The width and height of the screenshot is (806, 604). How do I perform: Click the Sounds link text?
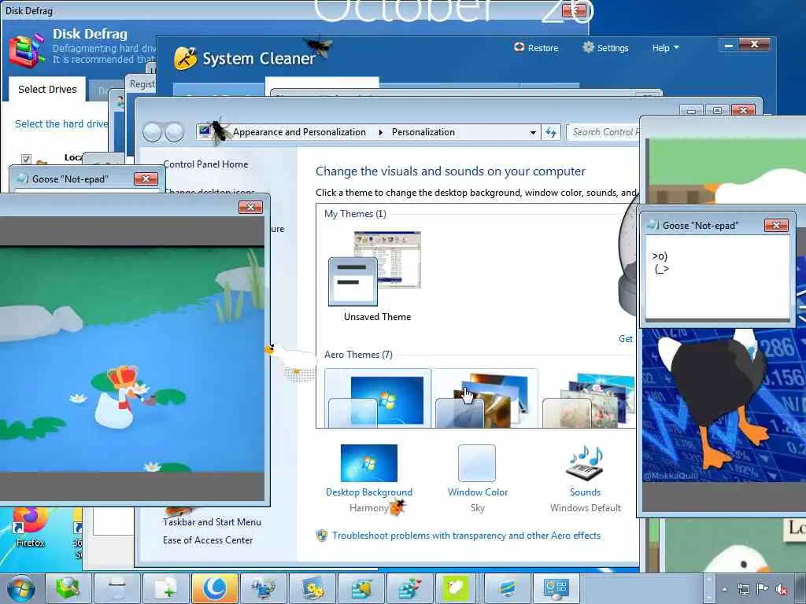coord(585,492)
